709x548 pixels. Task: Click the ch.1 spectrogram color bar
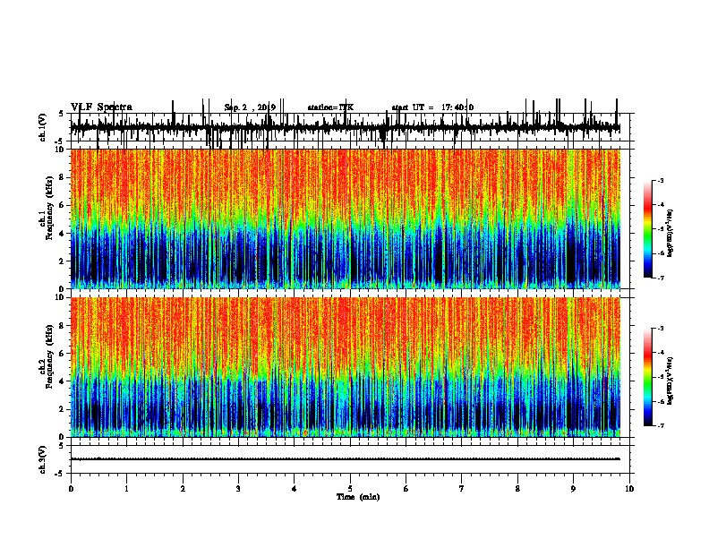[648, 229]
